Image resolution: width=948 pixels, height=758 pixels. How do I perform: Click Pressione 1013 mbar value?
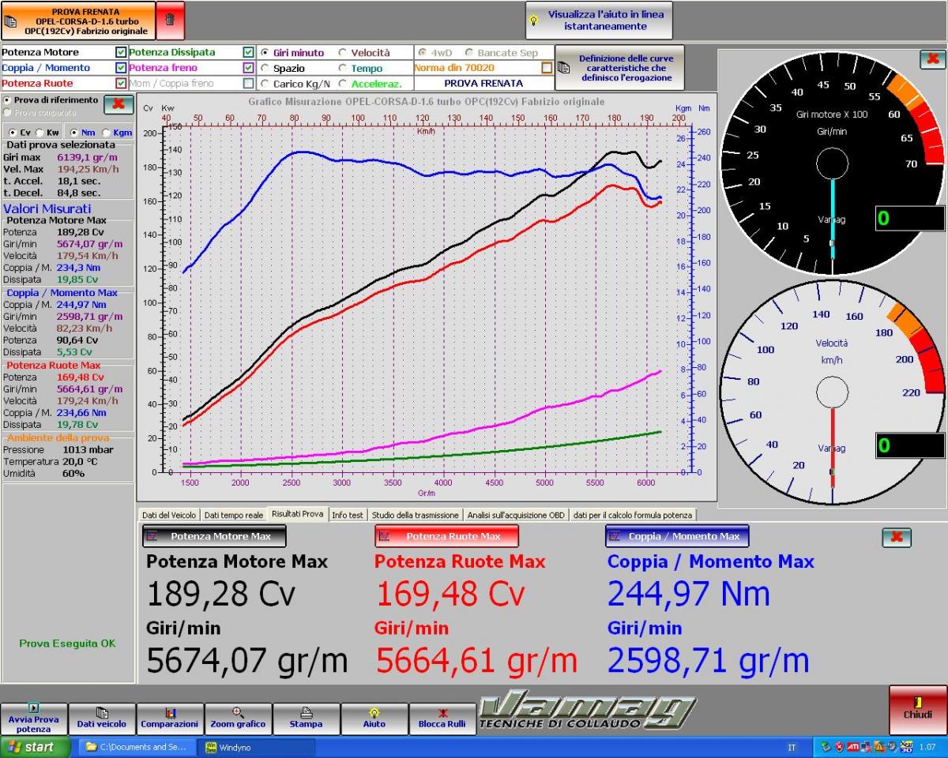click(88, 449)
